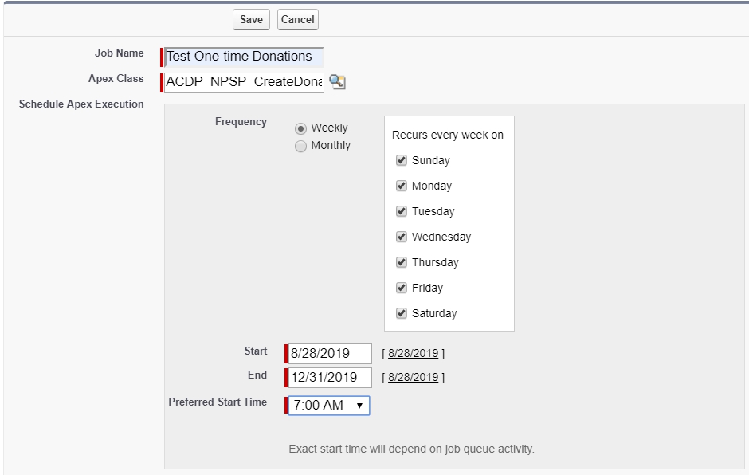Disable the Thursday checkbox

(402, 262)
